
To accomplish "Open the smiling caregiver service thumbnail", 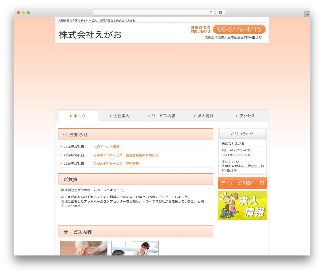I will [135, 248].
